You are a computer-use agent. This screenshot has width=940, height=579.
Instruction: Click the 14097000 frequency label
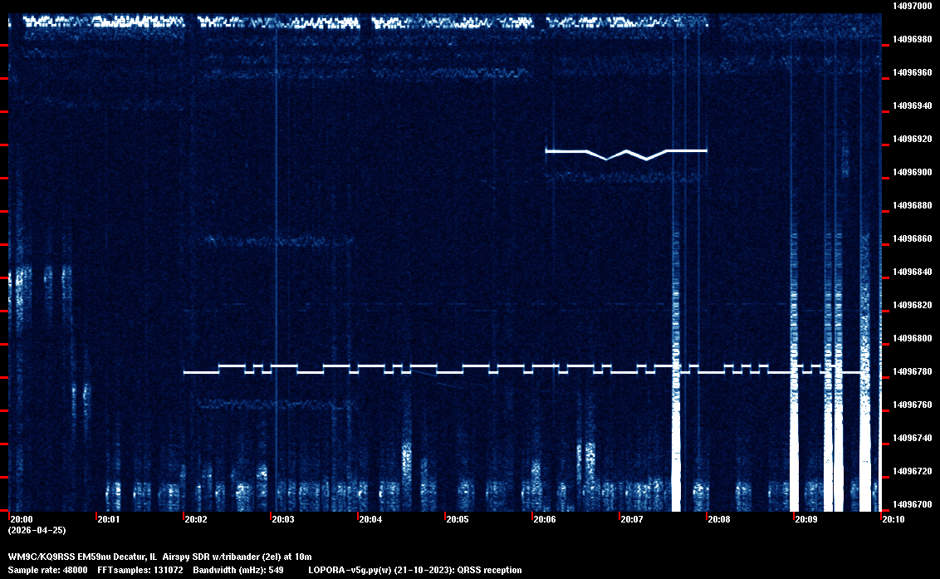pyautogui.click(x=912, y=6)
